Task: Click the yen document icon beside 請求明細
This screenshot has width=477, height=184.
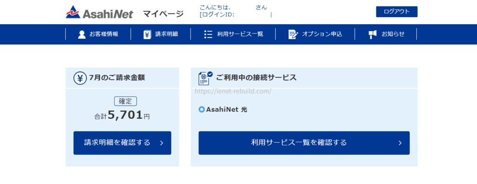Action: click(x=147, y=34)
